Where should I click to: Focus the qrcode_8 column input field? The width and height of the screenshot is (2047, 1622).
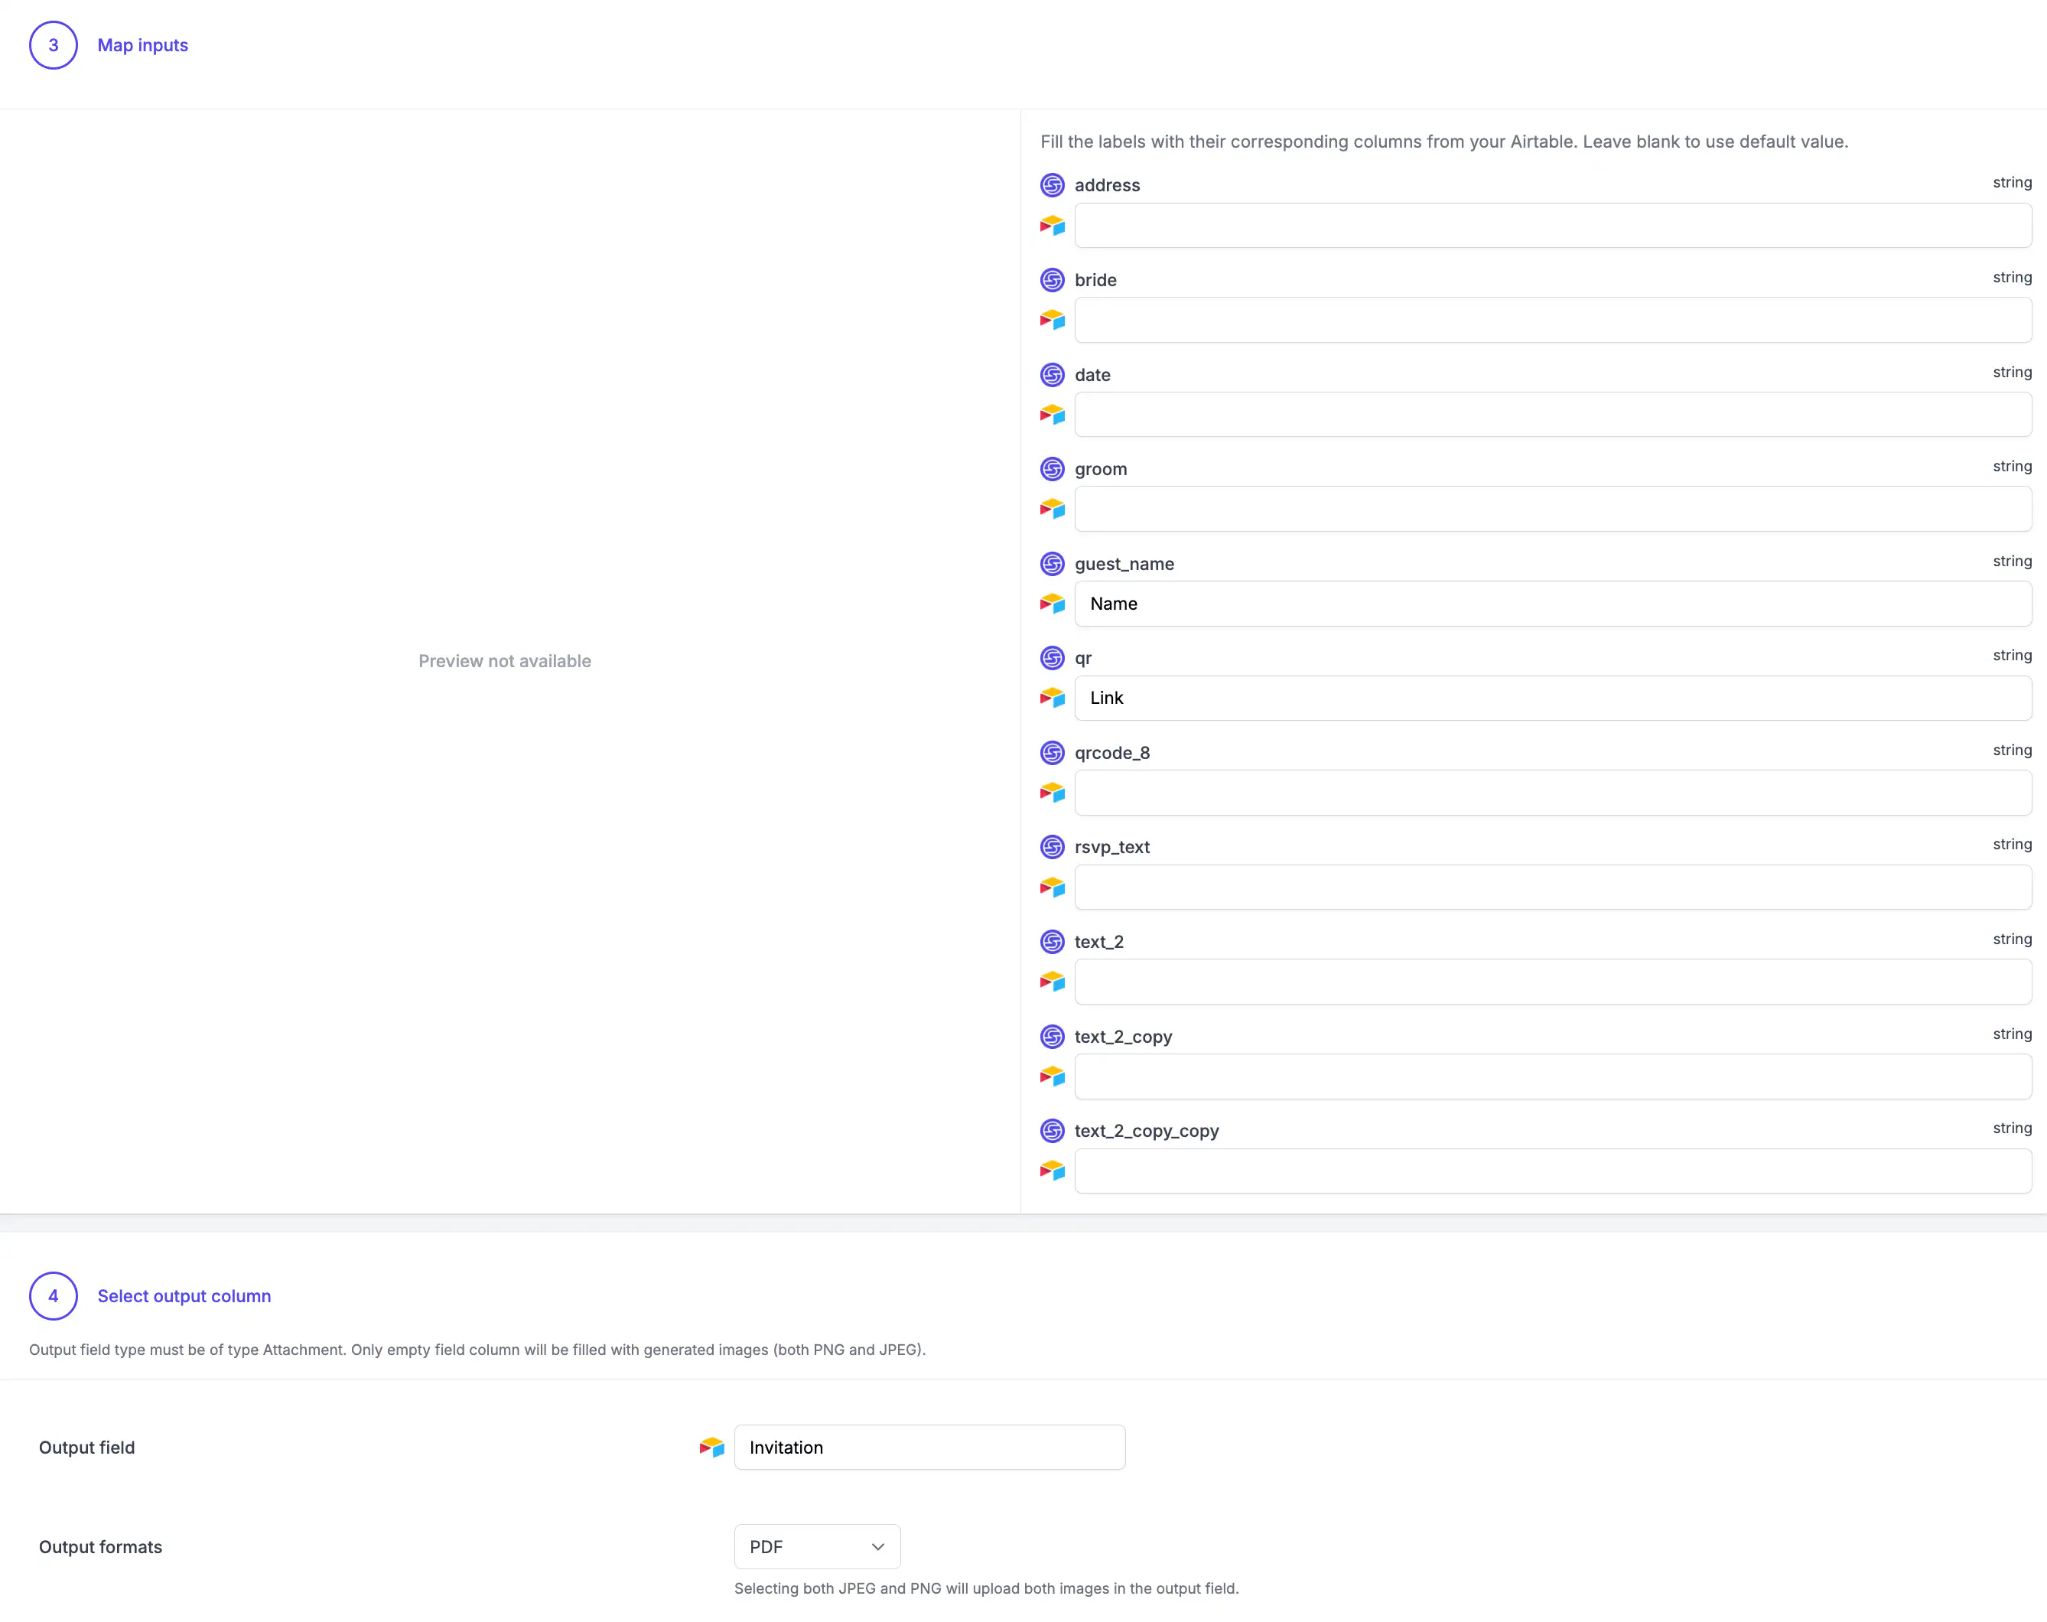pos(1552,793)
